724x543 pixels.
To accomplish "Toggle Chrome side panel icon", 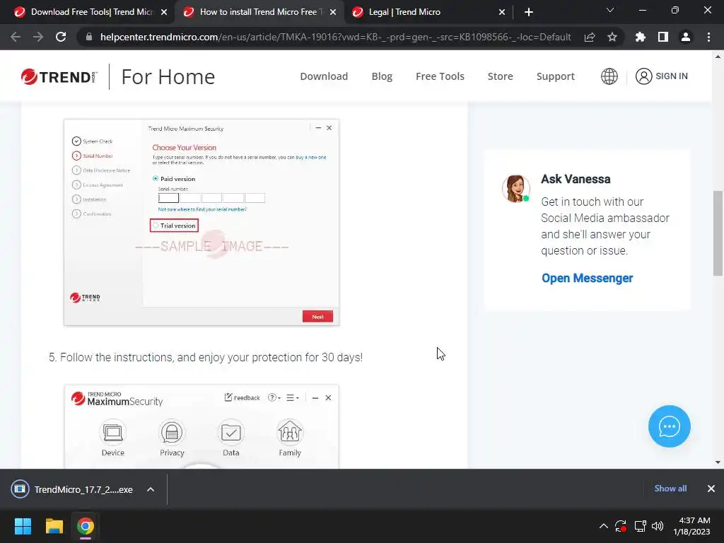I will (x=663, y=37).
